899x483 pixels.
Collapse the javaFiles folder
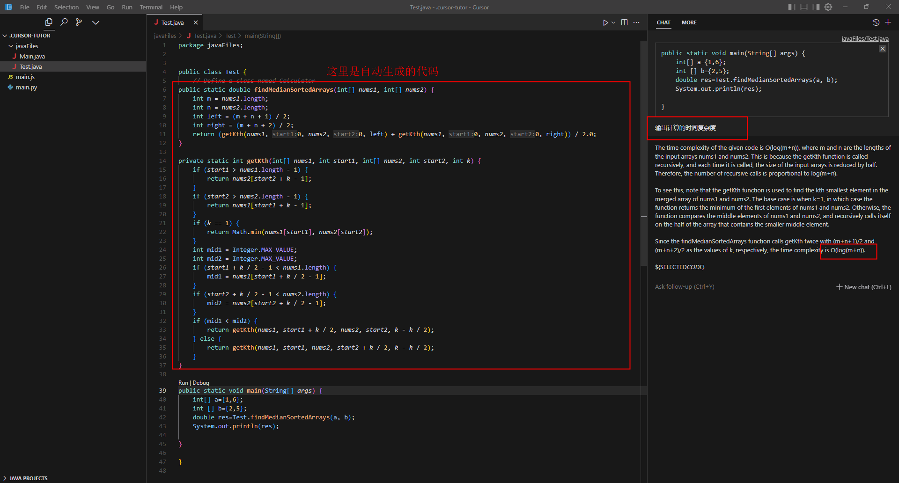(x=11, y=46)
